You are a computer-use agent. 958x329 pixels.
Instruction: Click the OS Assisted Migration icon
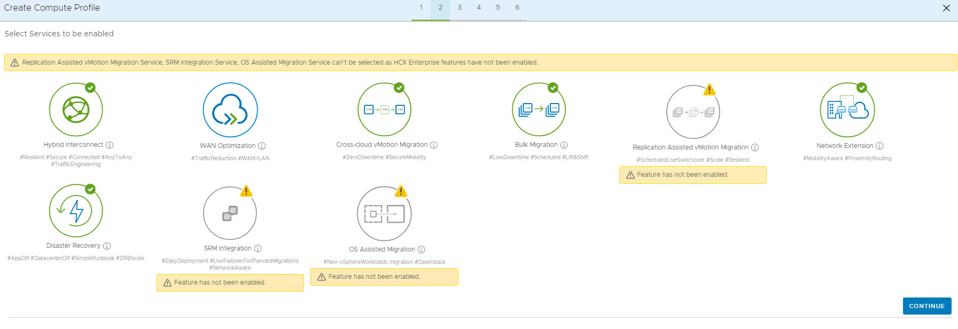[x=384, y=214]
